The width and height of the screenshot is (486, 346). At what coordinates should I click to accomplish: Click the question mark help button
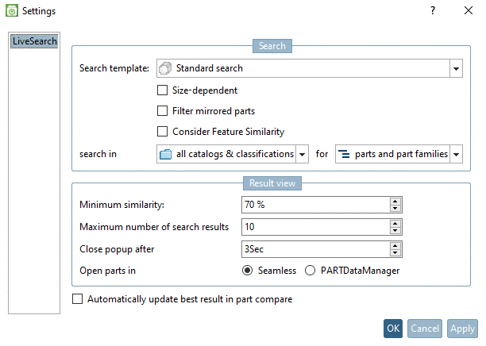[433, 11]
